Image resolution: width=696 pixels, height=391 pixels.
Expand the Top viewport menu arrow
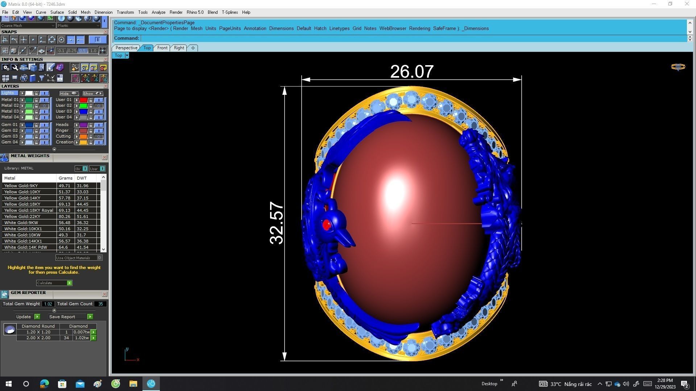(127, 55)
